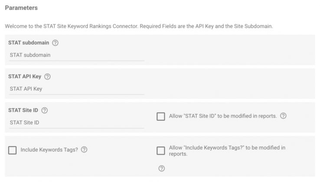Click the bold STAT subdomain field label
The width and height of the screenshot is (320, 182).
[28, 43]
